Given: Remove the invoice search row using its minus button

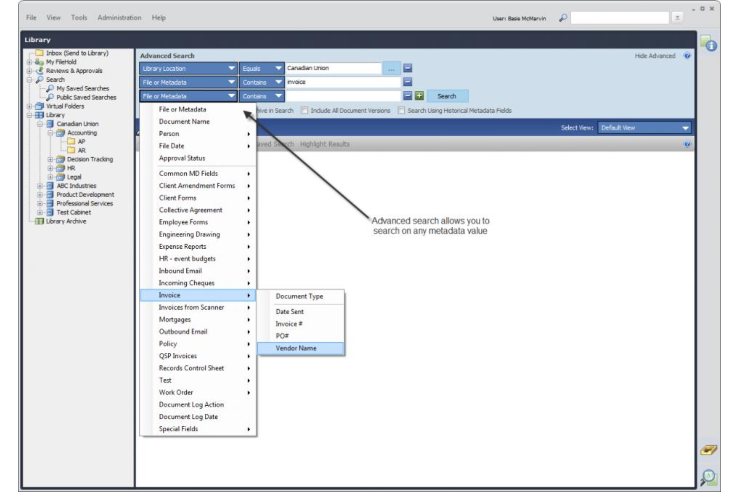Looking at the screenshot, I should [x=407, y=82].
